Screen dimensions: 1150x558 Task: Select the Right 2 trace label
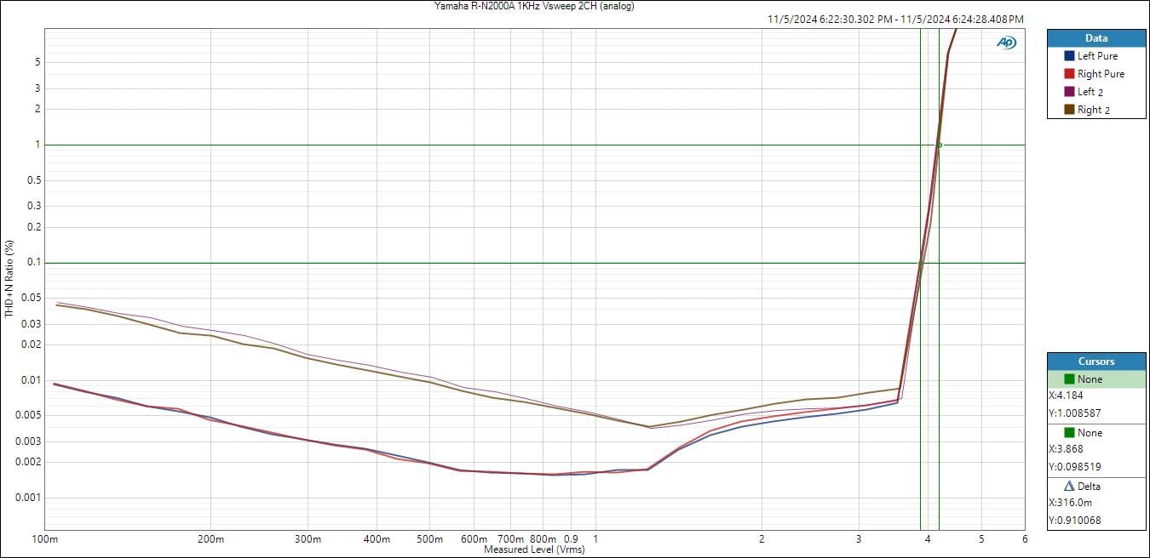tap(1094, 110)
